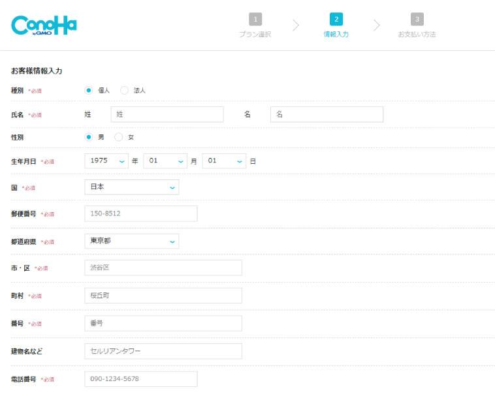This screenshot has width=495, height=402.
Task: Focus the 郵便番号 postal code field
Action: pyautogui.click(x=141, y=213)
